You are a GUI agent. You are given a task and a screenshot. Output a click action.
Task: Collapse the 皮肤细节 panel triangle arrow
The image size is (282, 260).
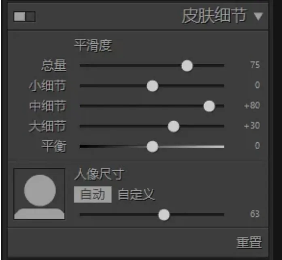click(259, 16)
